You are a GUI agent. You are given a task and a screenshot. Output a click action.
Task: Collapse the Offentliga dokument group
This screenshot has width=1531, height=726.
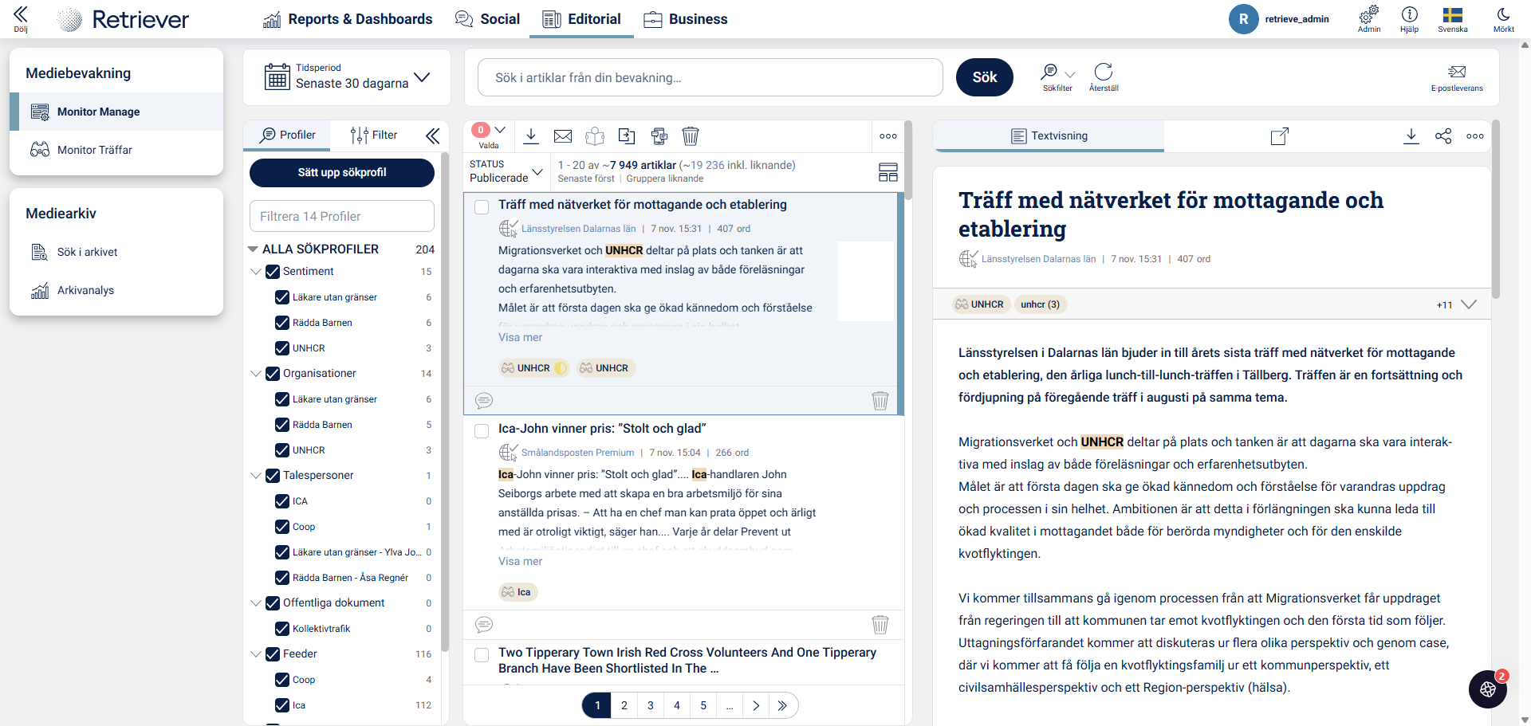tap(256, 603)
